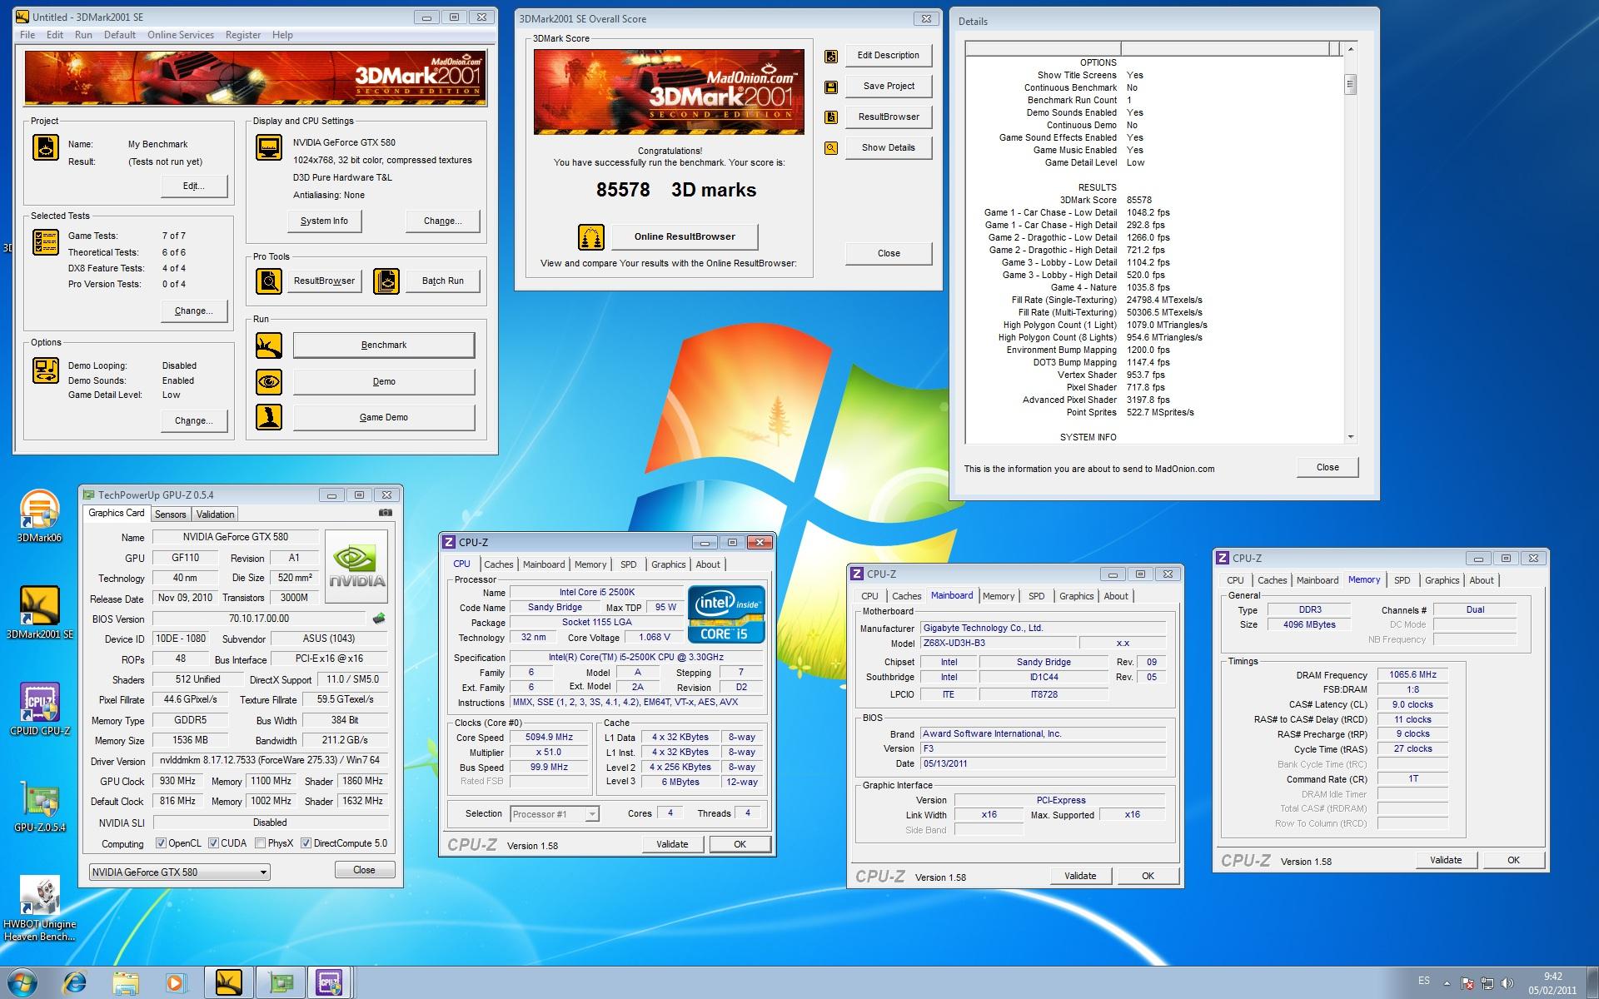Open the Default menu in 3DMark2001

coord(120,35)
